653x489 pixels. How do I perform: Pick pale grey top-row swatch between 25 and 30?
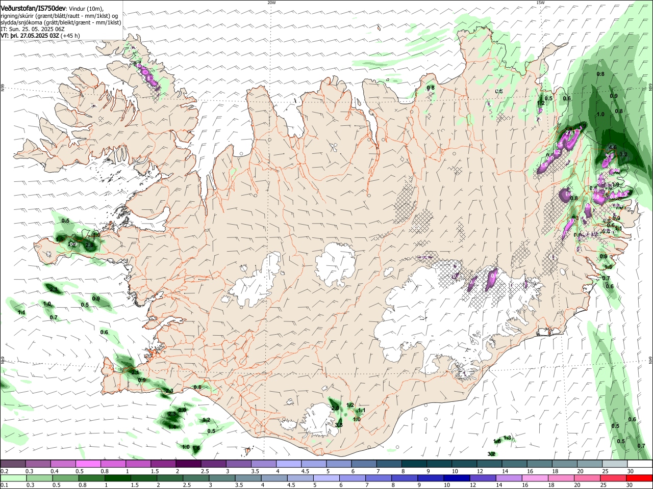[x=614, y=464]
